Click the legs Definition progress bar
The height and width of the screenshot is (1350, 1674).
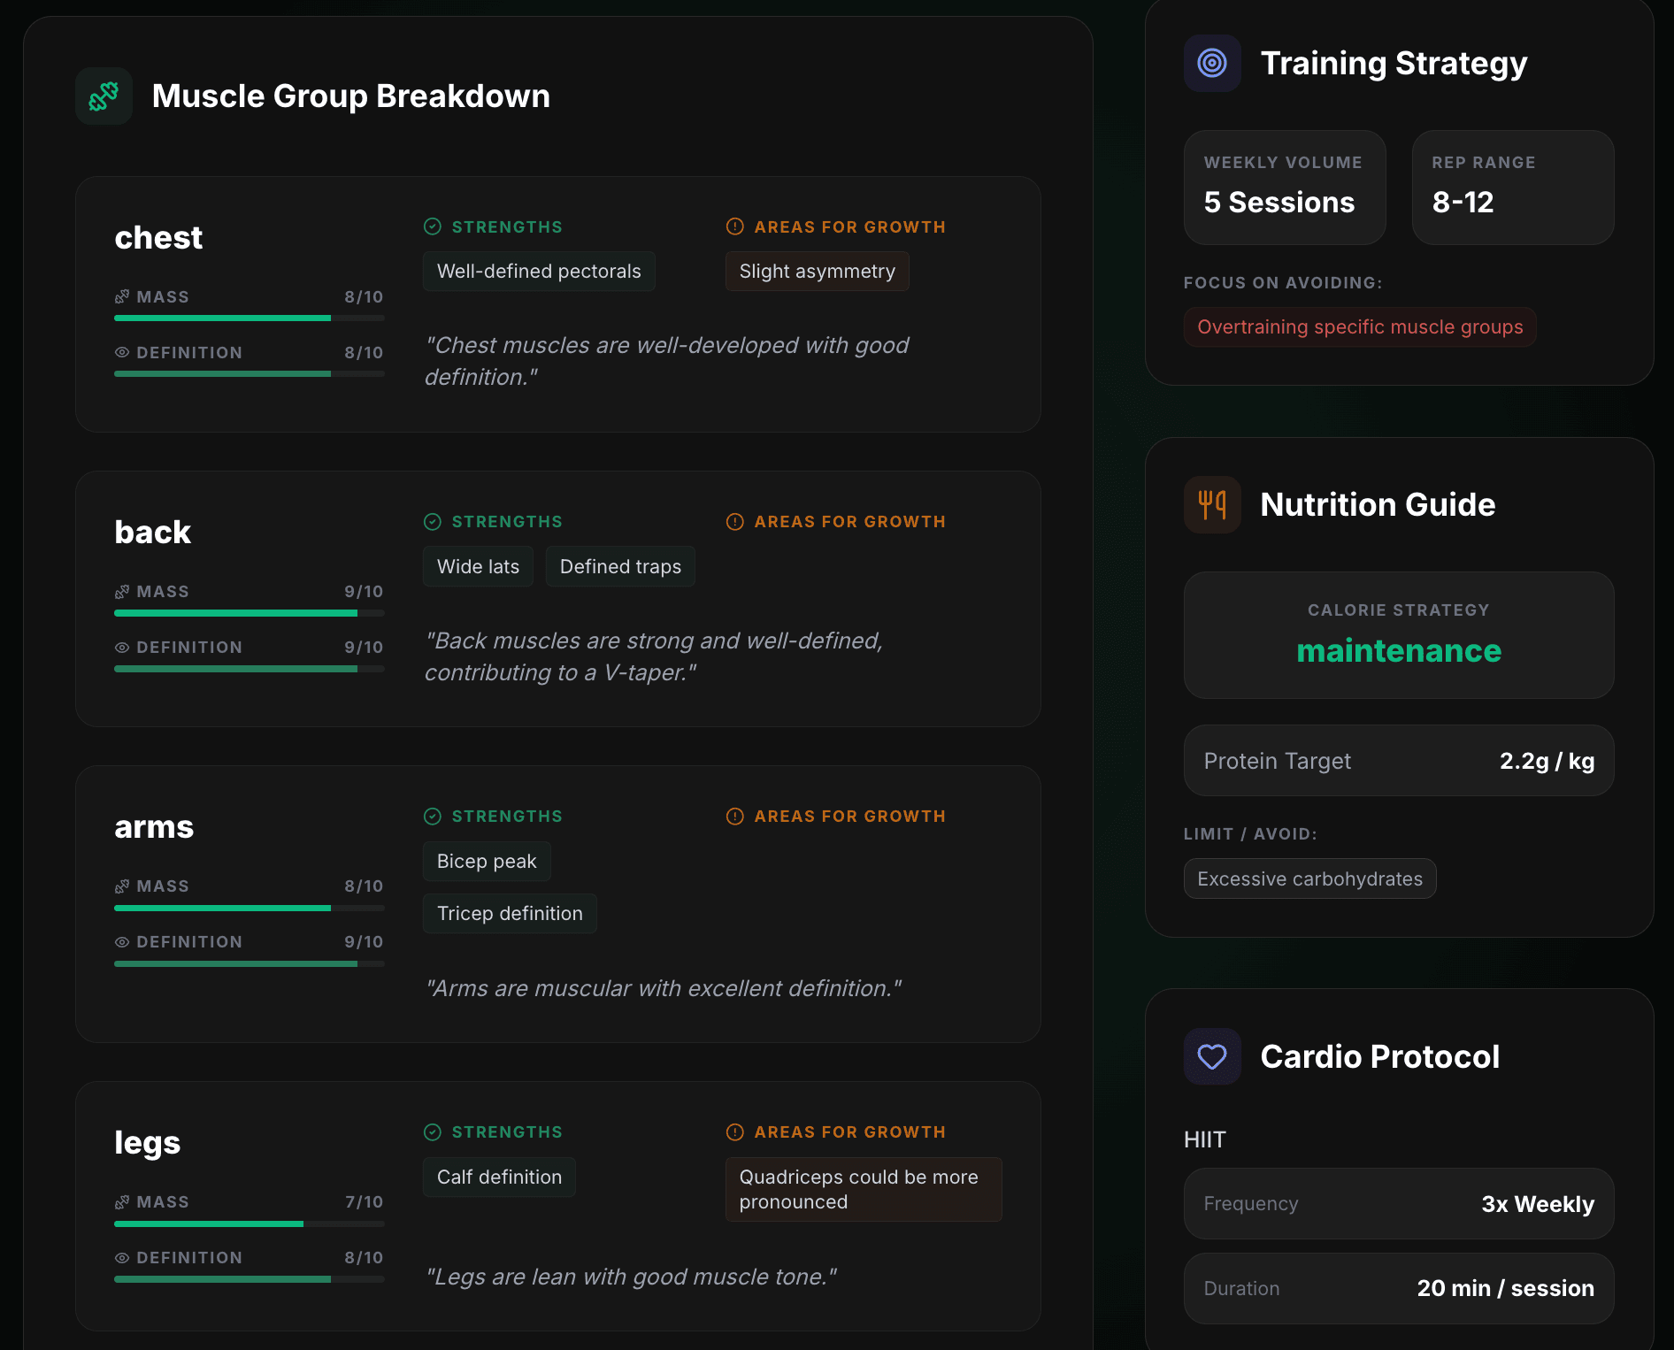pyautogui.click(x=249, y=1279)
